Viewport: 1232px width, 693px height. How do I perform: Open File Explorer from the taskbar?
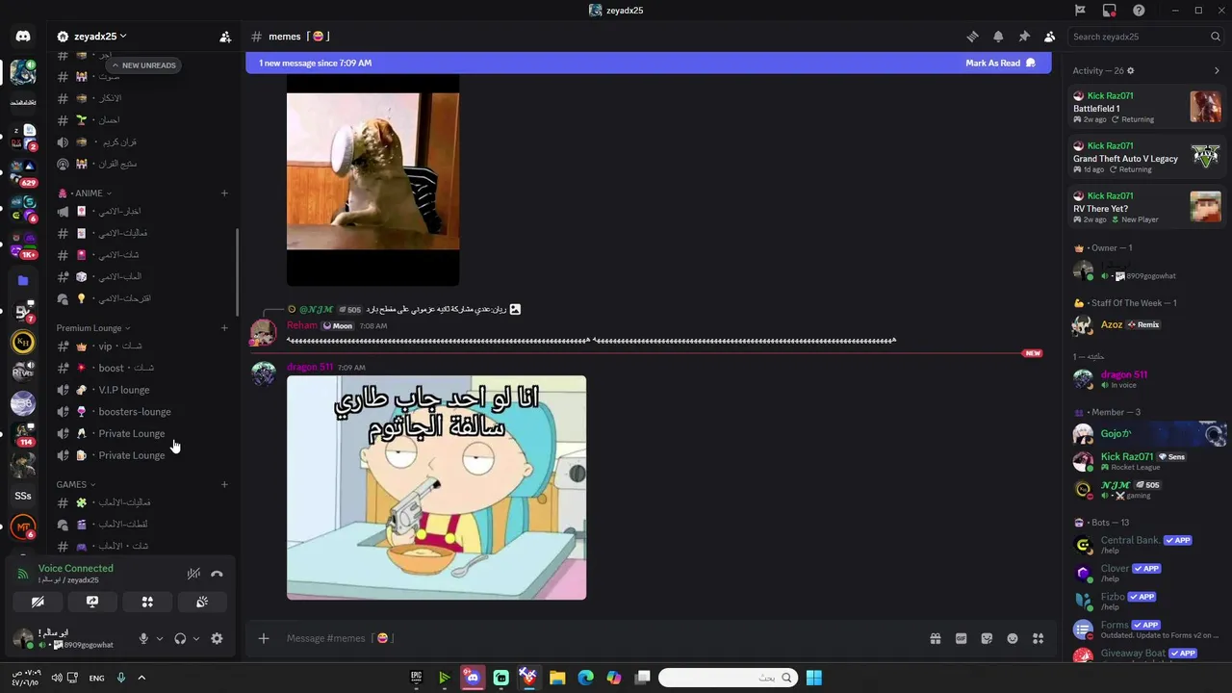(557, 678)
